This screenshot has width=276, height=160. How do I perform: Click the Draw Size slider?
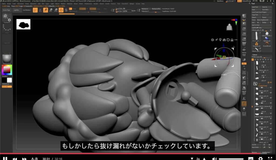126,11
